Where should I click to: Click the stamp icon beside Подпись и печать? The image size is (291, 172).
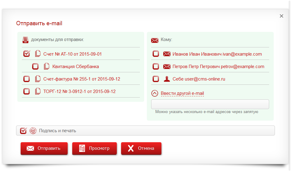point(33,131)
